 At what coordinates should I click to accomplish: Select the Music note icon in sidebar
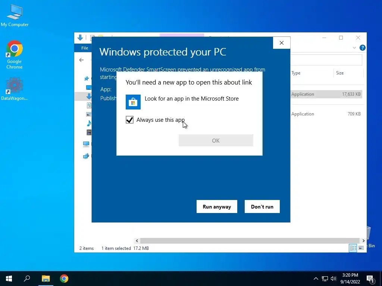click(89, 123)
